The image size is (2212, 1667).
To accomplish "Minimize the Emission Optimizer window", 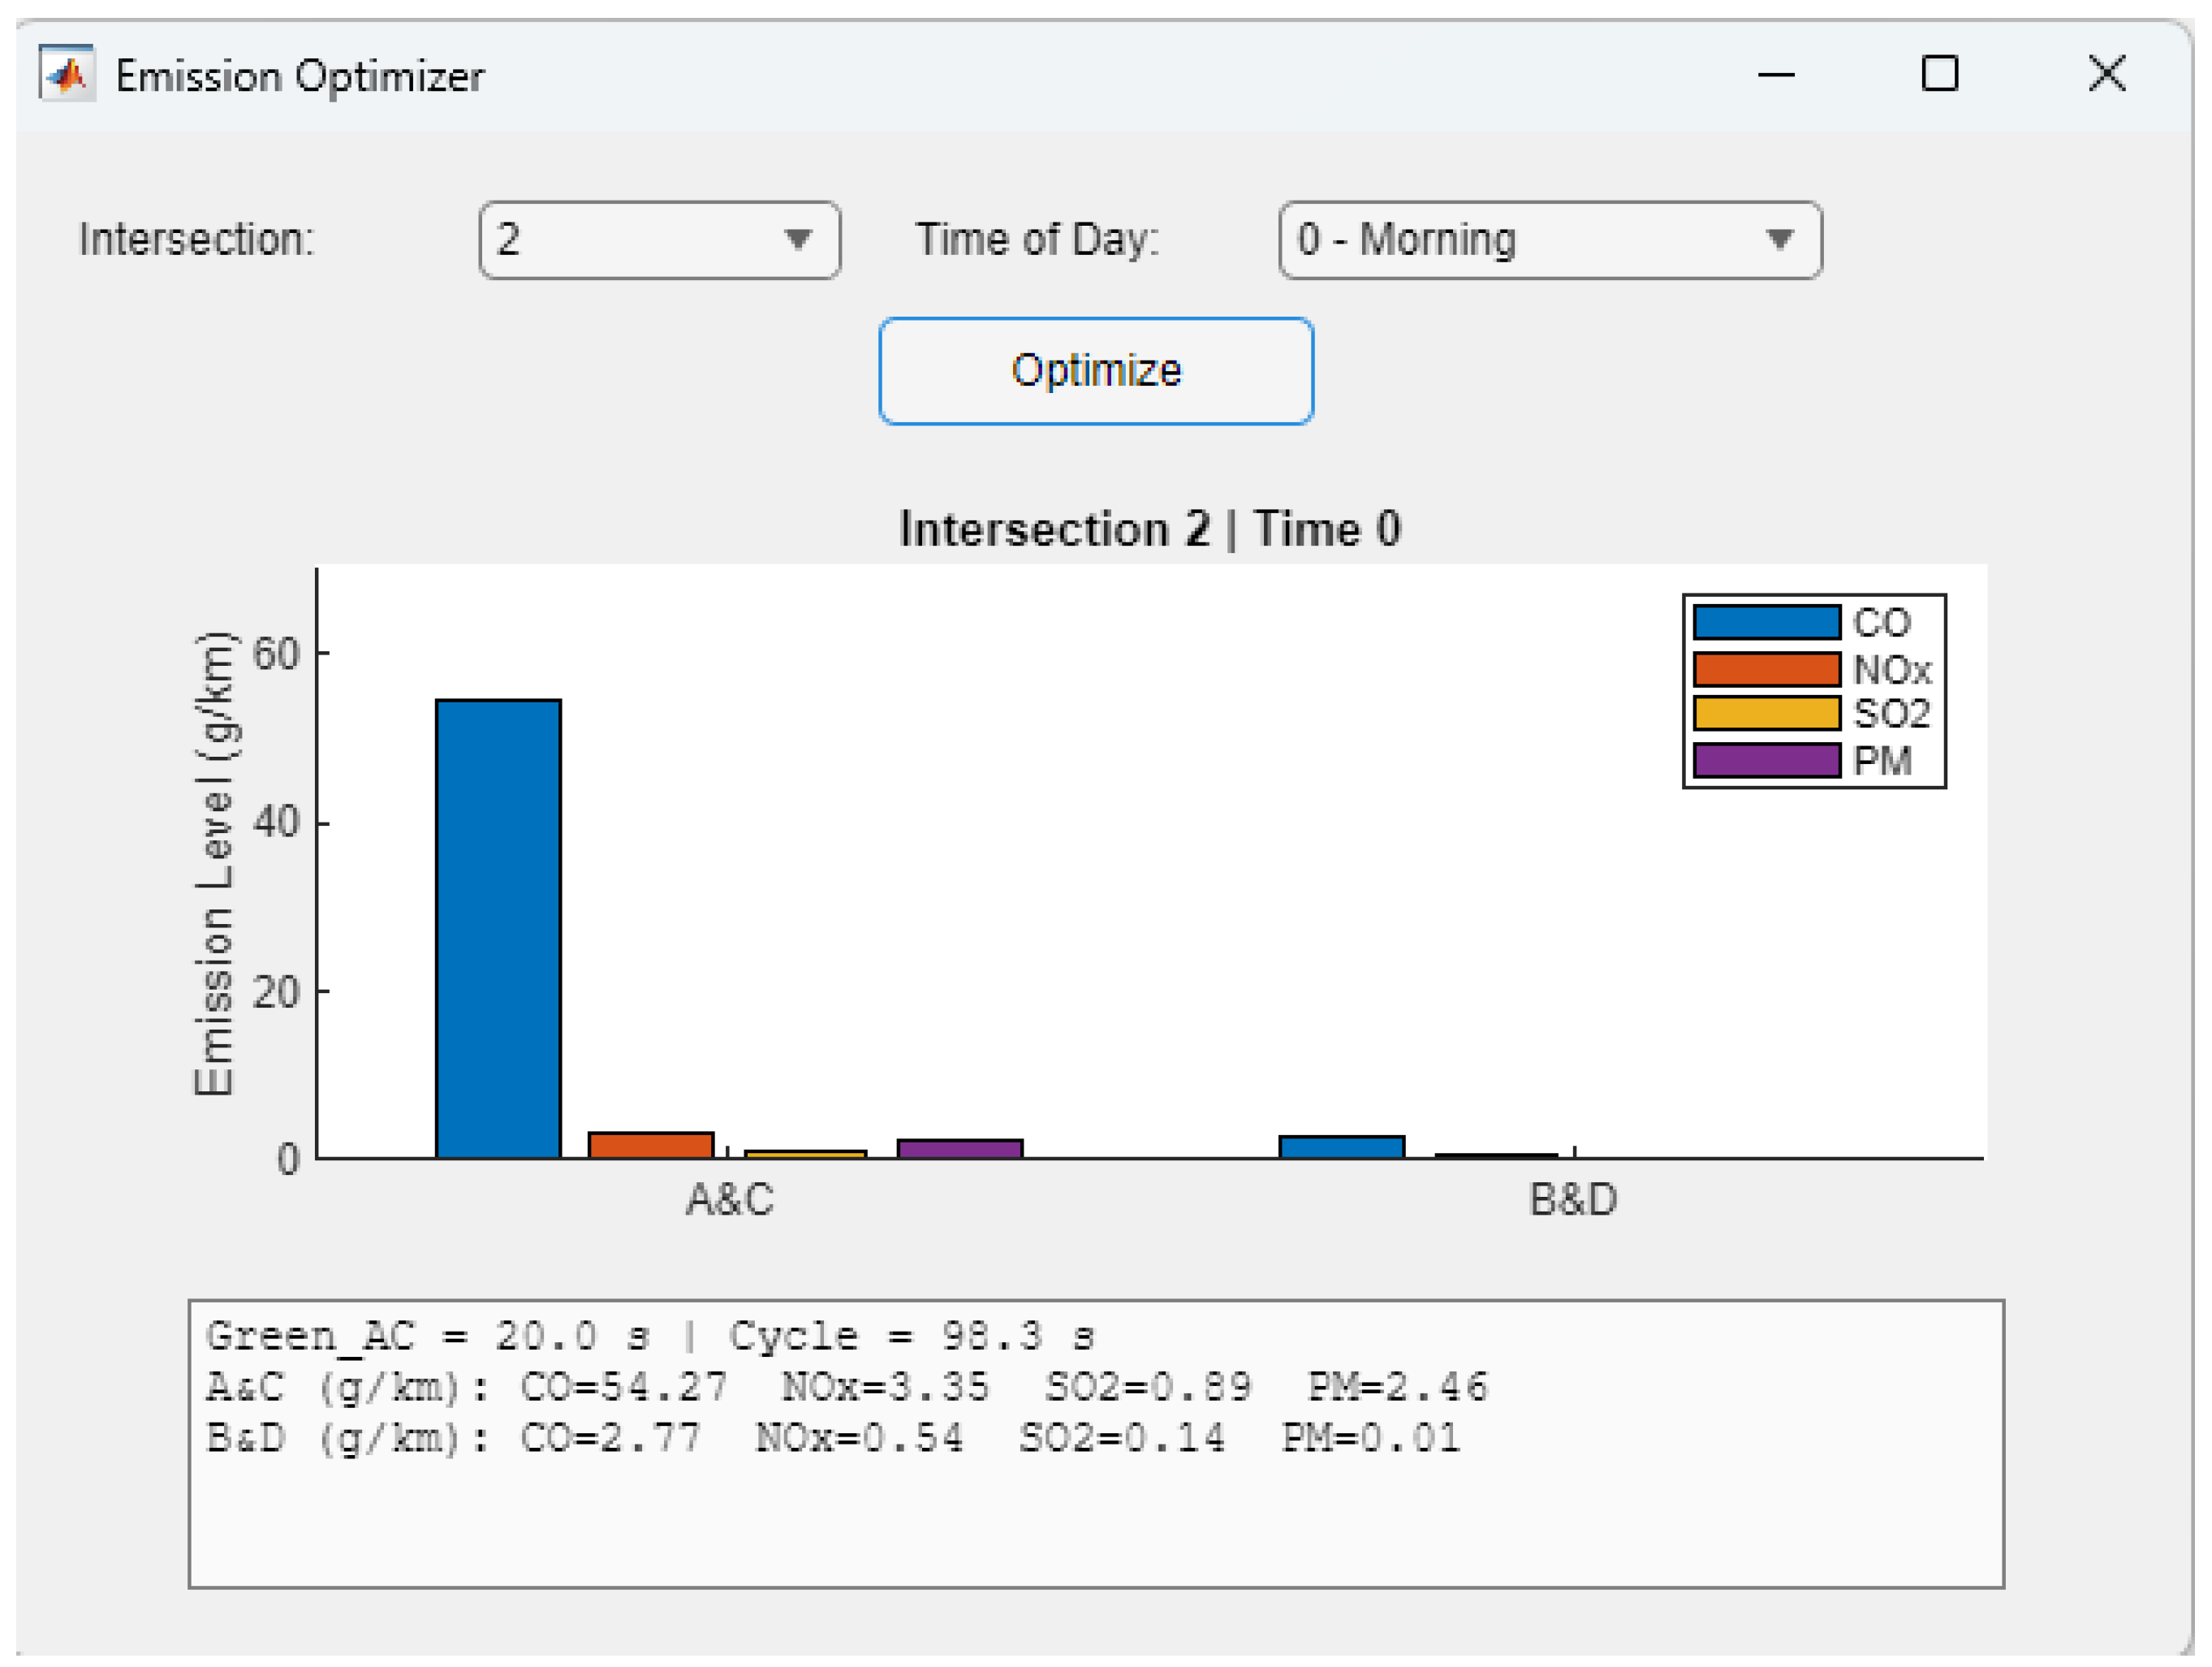I will (x=1776, y=74).
